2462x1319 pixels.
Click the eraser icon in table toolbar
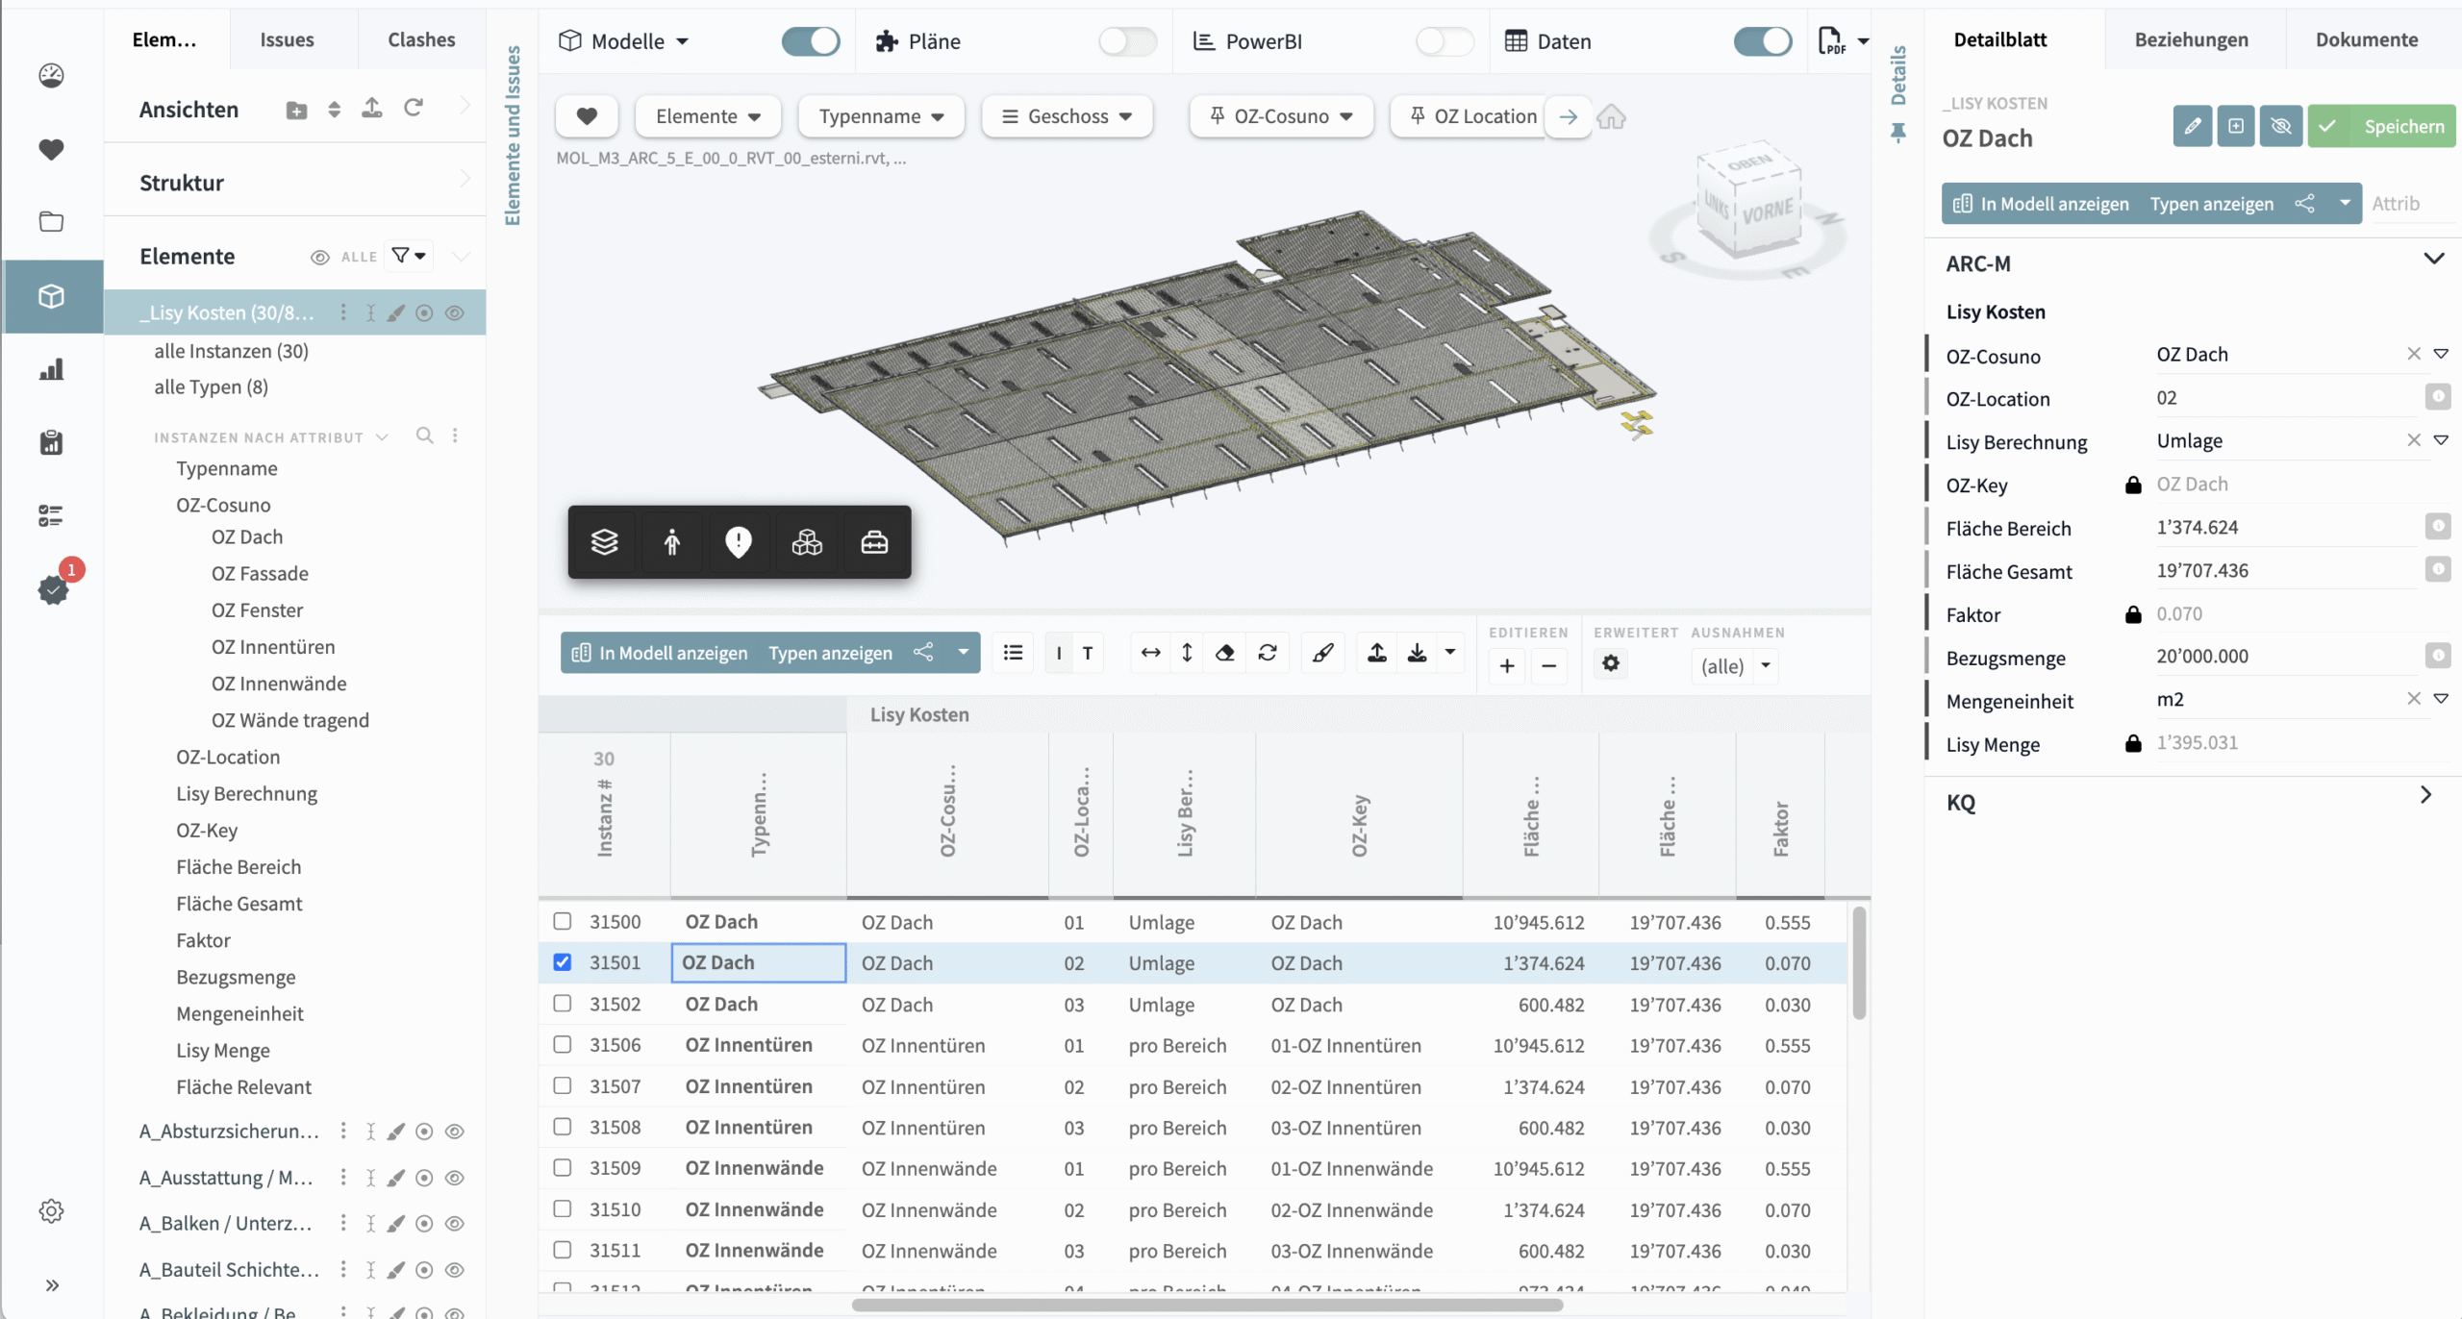[x=1224, y=653]
